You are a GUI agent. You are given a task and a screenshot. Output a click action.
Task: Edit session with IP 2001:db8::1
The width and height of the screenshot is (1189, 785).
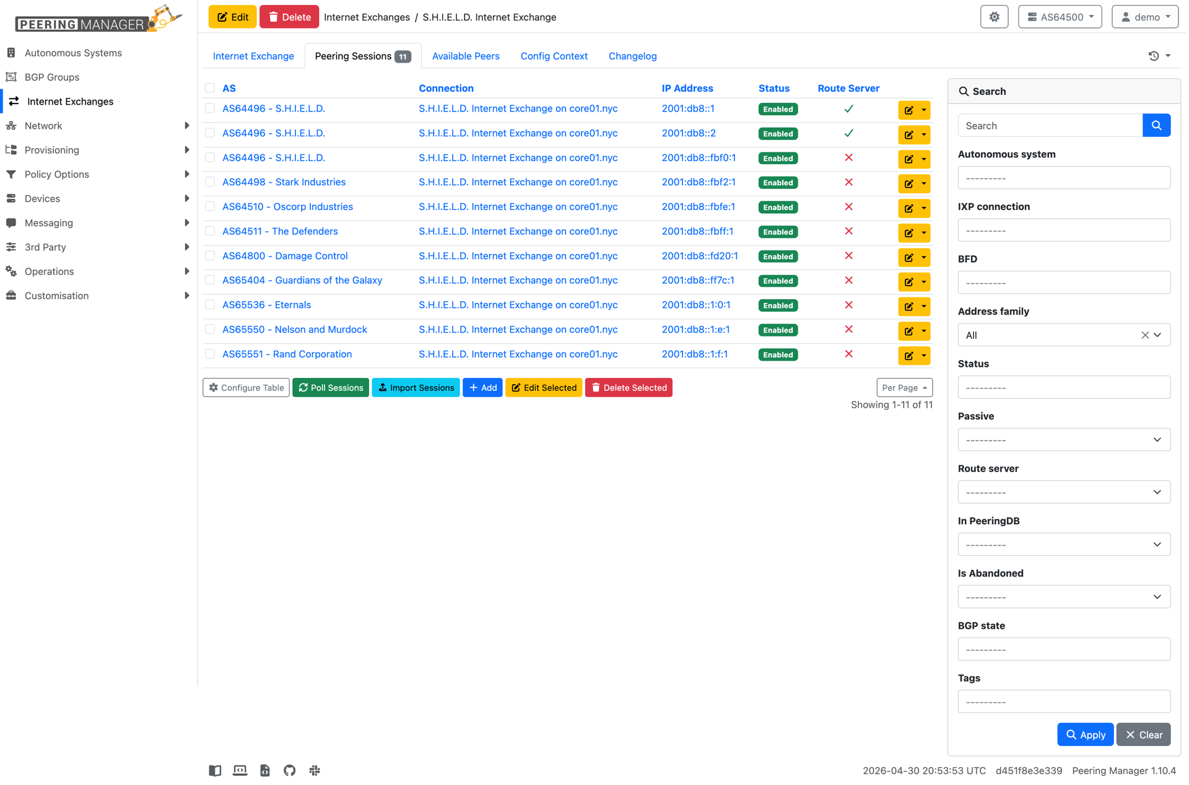click(908, 110)
